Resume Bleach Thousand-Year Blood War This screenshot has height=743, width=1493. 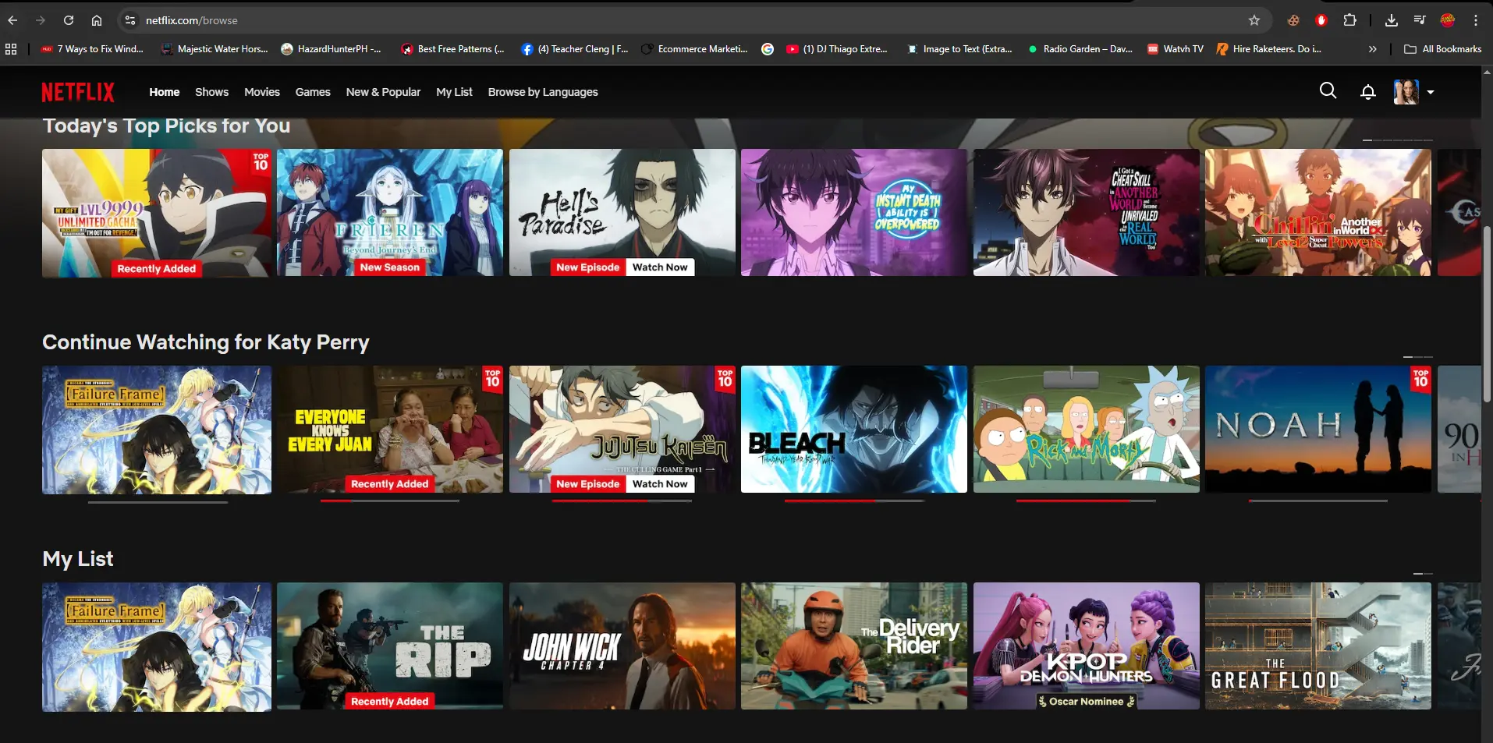pos(854,429)
